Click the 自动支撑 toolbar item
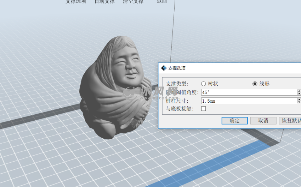 pyautogui.click(x=104, y=1)
